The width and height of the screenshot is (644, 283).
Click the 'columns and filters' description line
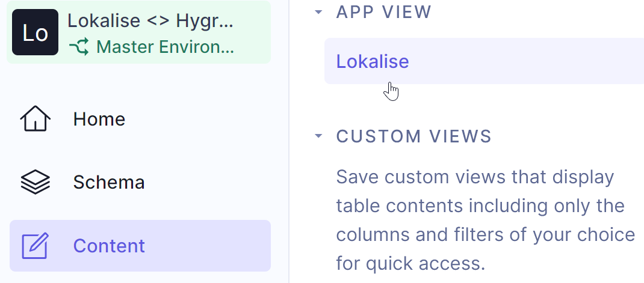click(485, 234)
